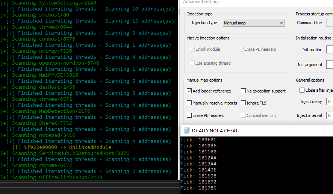The height and width of the screenshot is (194, 333).
Task: Click the 'Scanning MapDetection/2176' line
Action: tap(45, 111)
